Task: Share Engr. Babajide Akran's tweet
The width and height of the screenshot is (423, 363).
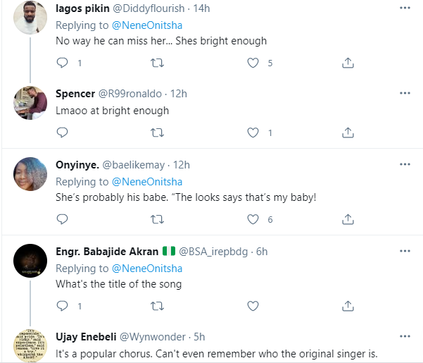Action: tap(347, 306)
